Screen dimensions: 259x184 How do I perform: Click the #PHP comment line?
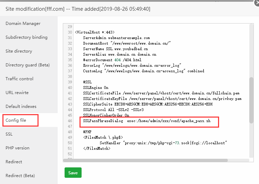[x=87, y=132]
